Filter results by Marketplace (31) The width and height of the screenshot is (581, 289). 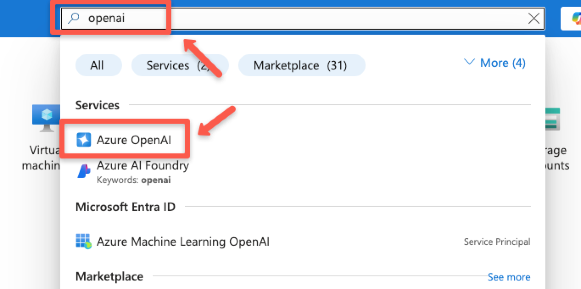(301, 65)
